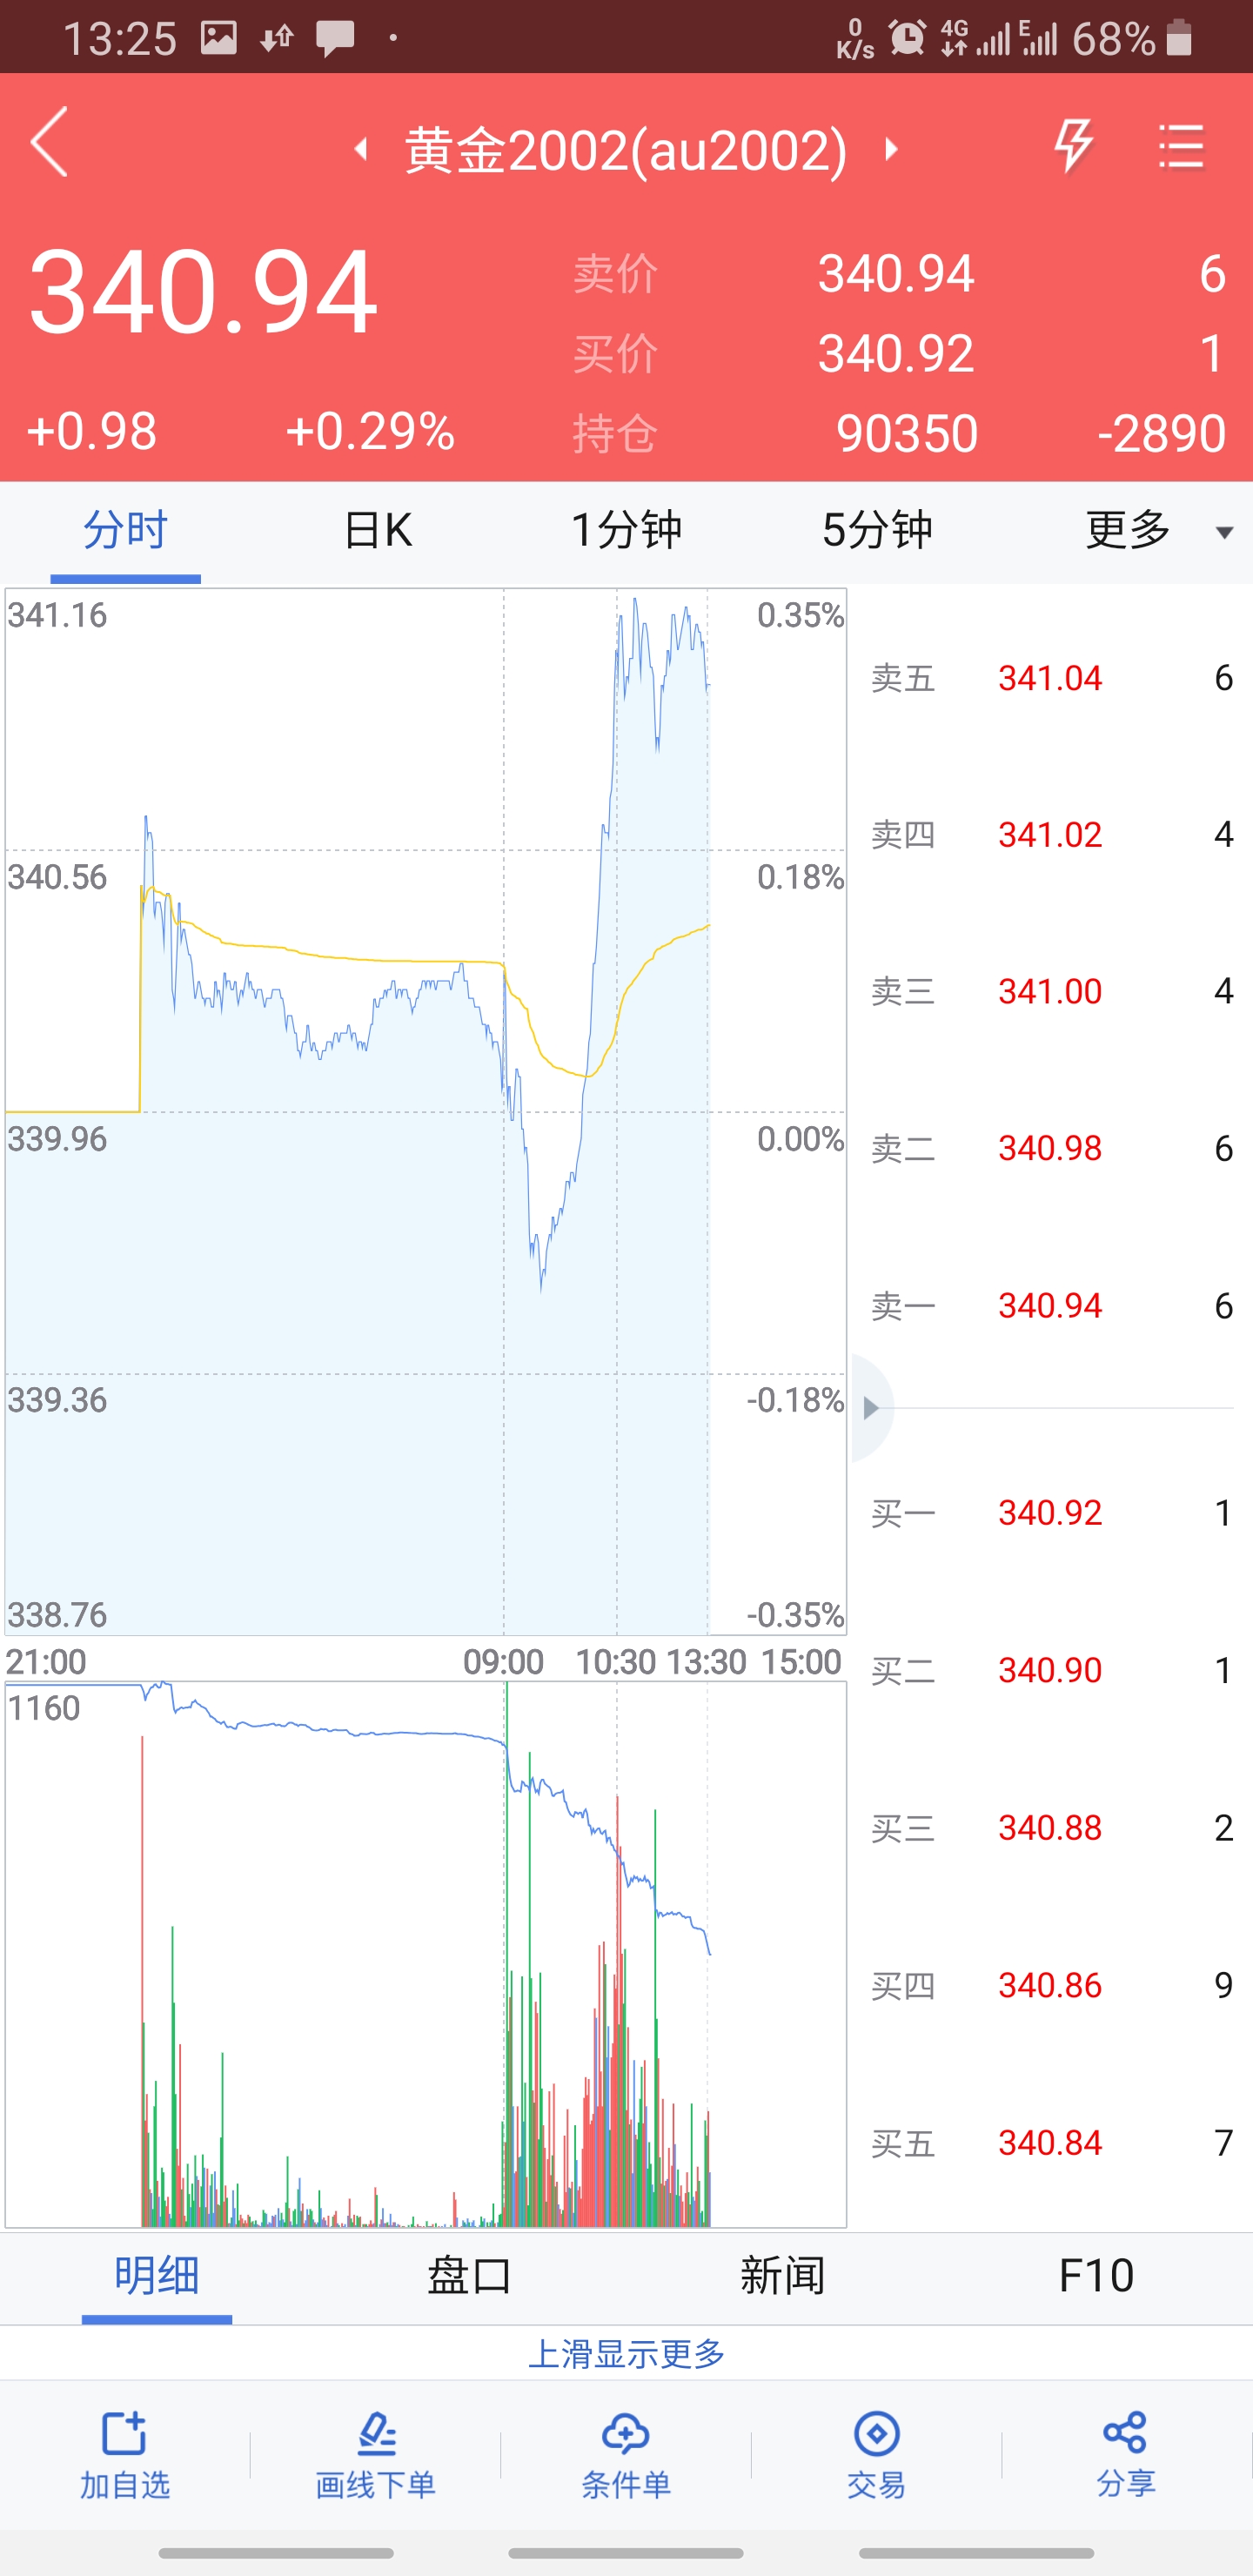Open the lightning quick-trade icon
The height and width of the screenshot is (2576, 1253).
point(1074,146)
